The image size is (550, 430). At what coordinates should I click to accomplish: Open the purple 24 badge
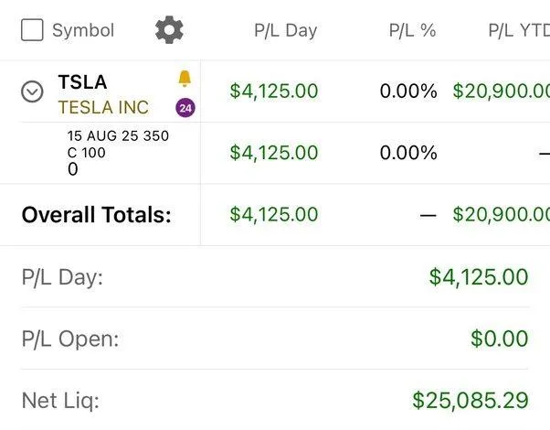(x=185, y=108)
